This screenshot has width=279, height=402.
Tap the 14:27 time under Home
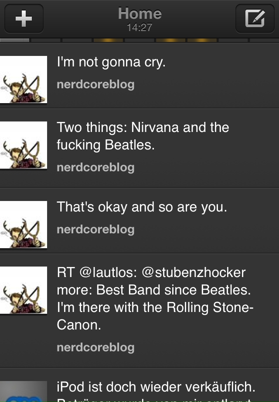[x=139, y=28]
